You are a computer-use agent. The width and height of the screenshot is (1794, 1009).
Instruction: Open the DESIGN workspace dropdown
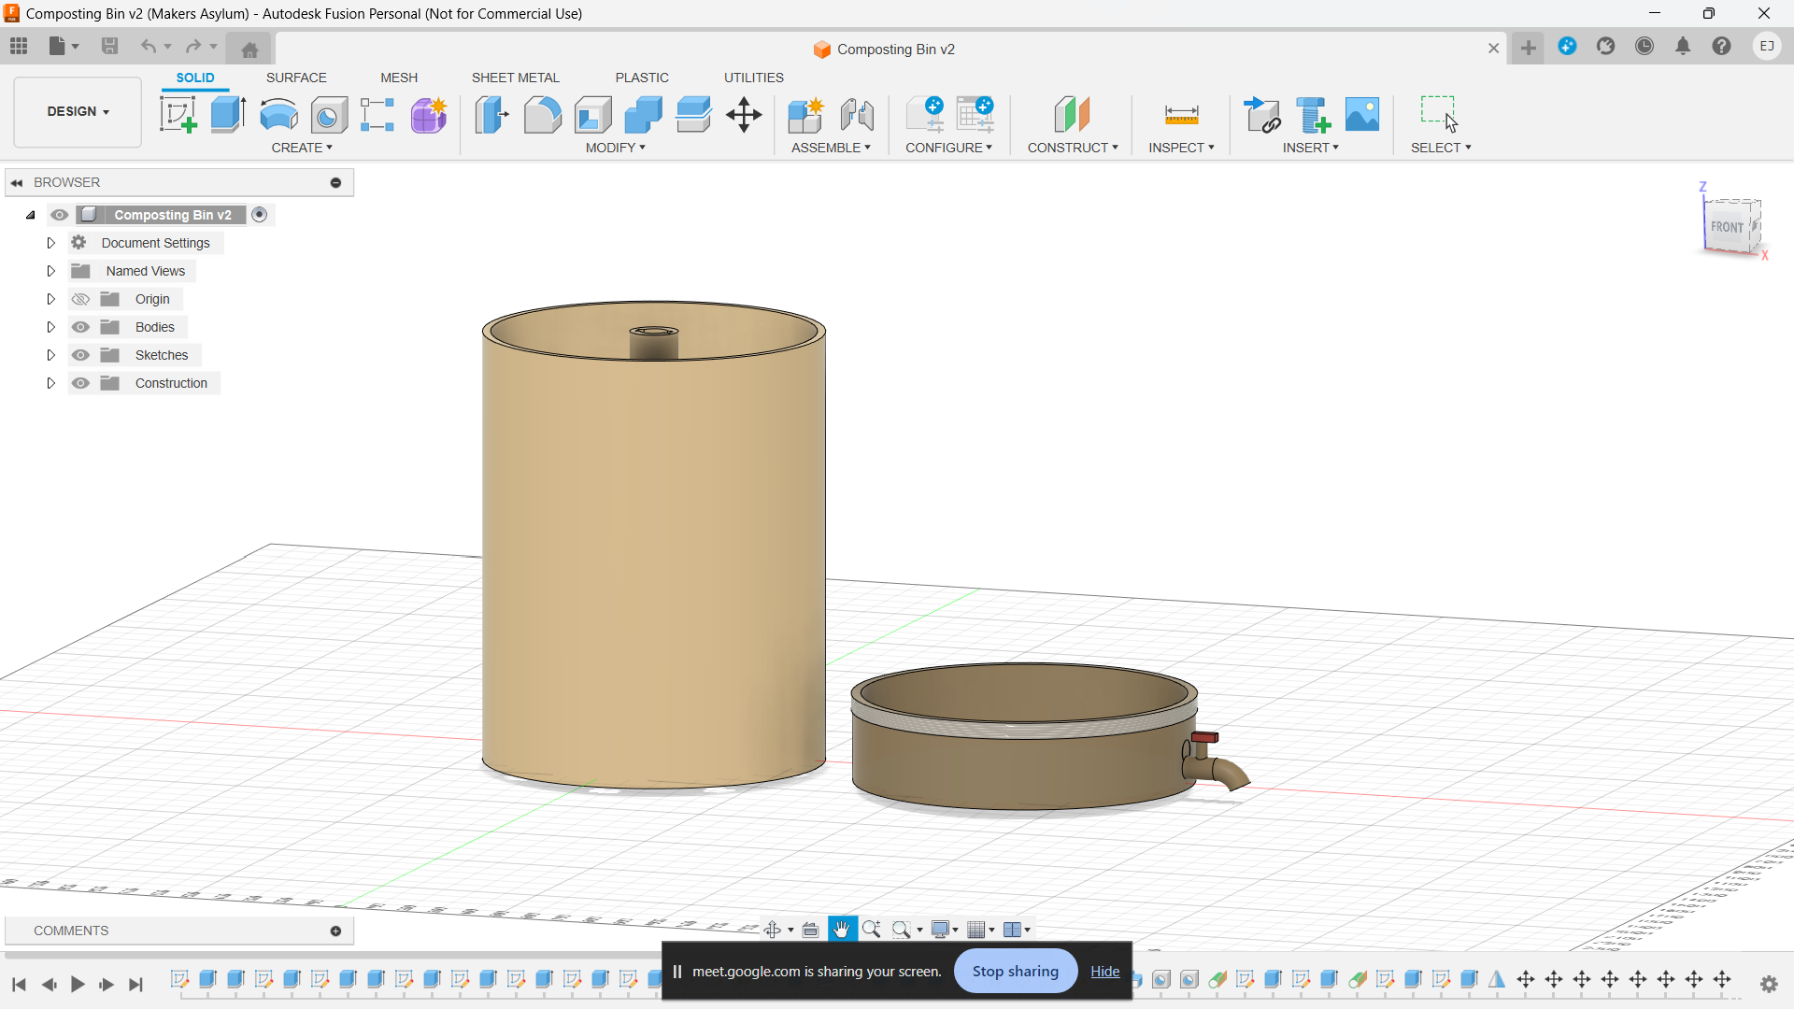(x=78, y=111)
